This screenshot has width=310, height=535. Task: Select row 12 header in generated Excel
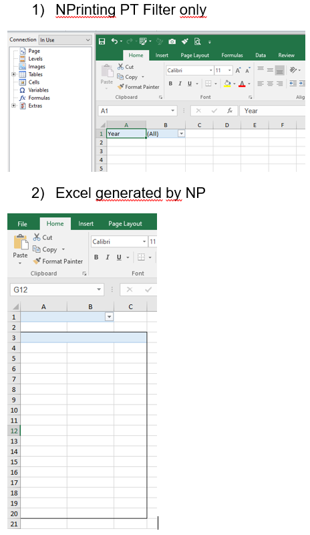(14, 431)
